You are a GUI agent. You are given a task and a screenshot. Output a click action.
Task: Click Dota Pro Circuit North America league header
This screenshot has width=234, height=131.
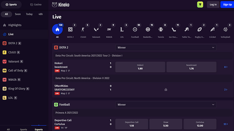[143, 78]
